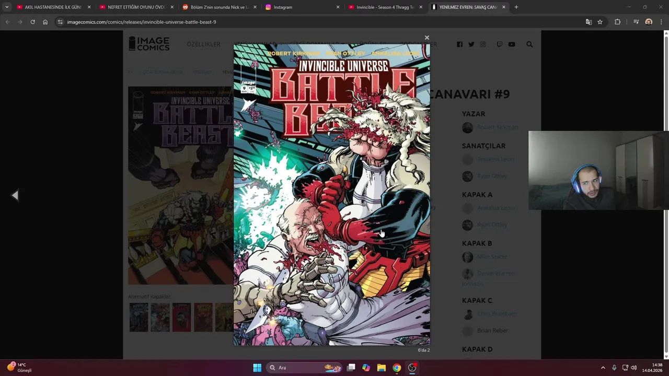Click the browser back arrow

coord(7,22)
